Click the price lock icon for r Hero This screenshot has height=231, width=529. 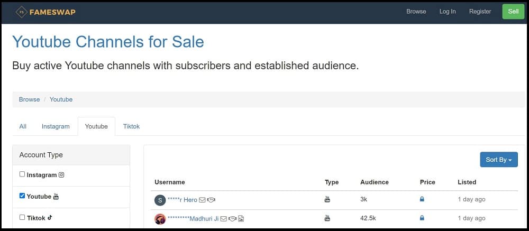pos(422,199)
